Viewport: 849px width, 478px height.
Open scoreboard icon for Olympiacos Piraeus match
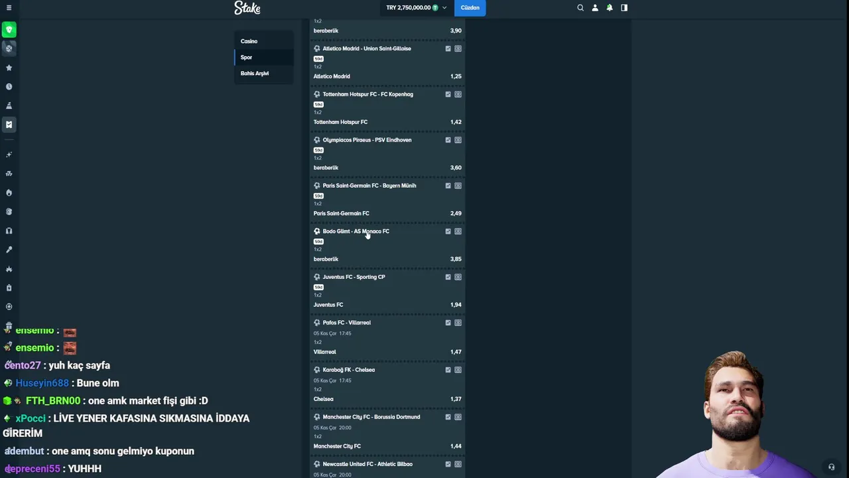click(458, 140)
